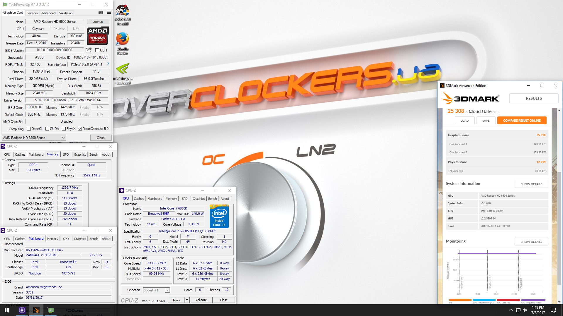Show hidden system tray icons
The height and width of the screenshot is (316, 563).
tap(511, 310)
